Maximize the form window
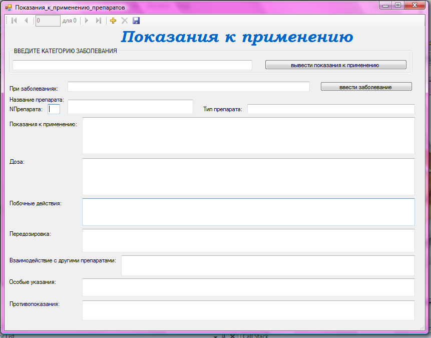Screen dimensions: 431x338 coord(398,6)
